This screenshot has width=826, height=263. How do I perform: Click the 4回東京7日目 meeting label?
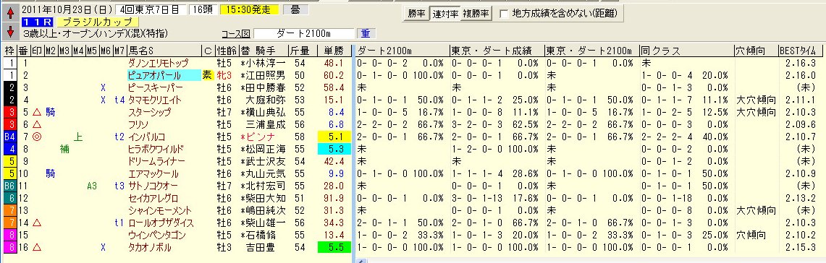pyautogui.click(x=152, y=9)
